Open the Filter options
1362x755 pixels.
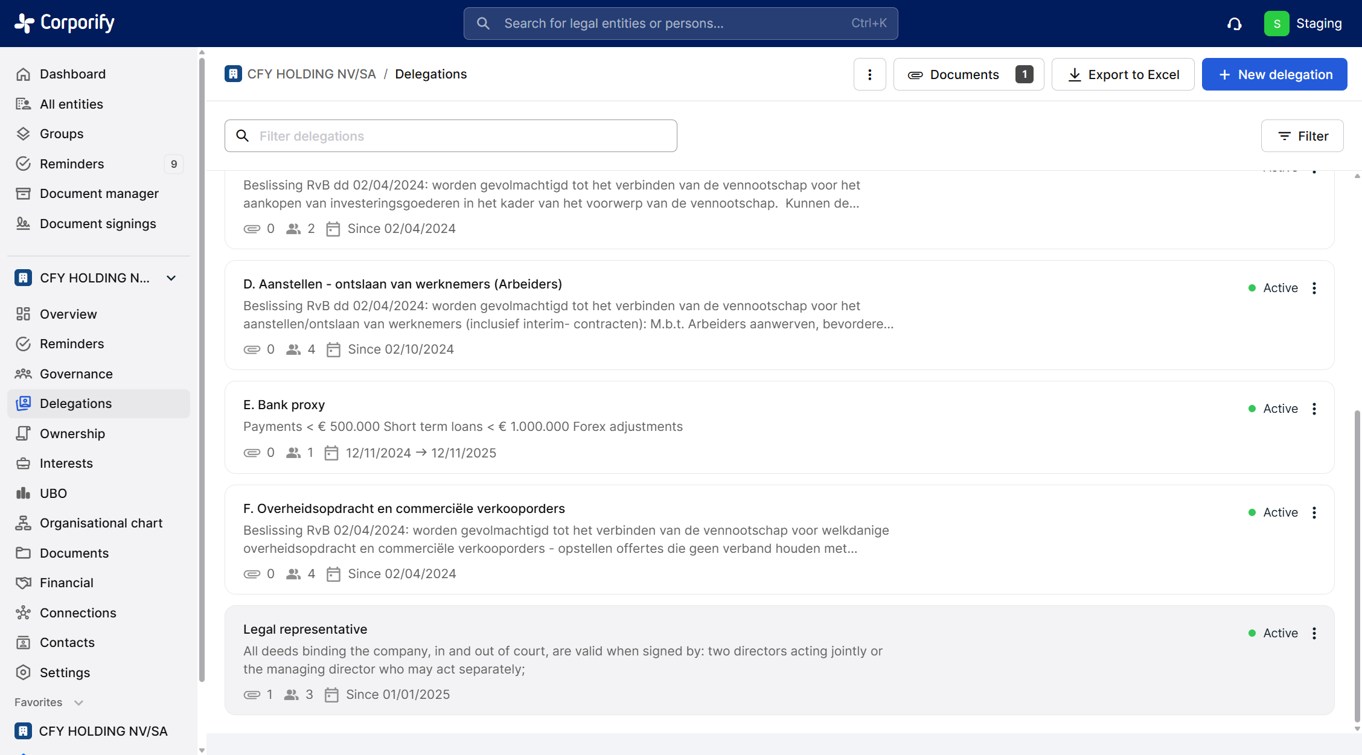(x=1302, y=136)
